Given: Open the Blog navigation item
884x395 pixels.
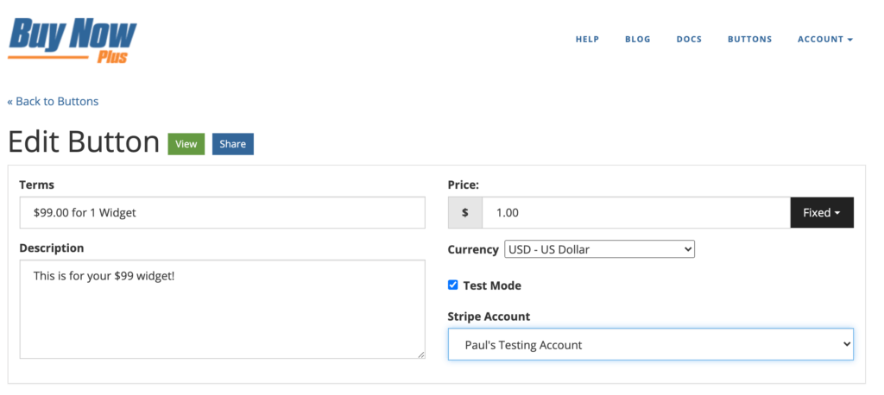Looking at the screenshot, I should click(637, 39).
